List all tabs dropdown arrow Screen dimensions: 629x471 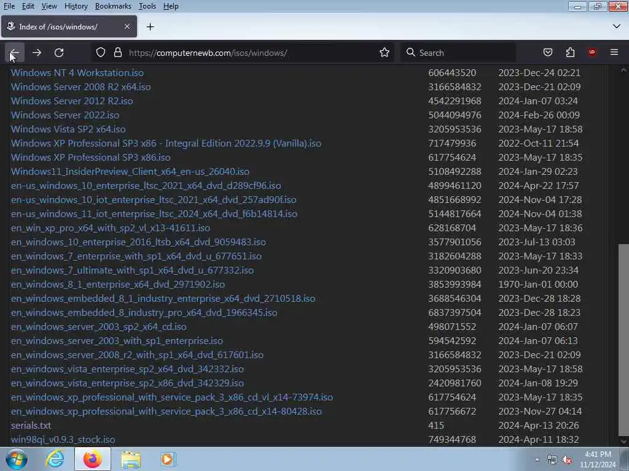point(617,26)
